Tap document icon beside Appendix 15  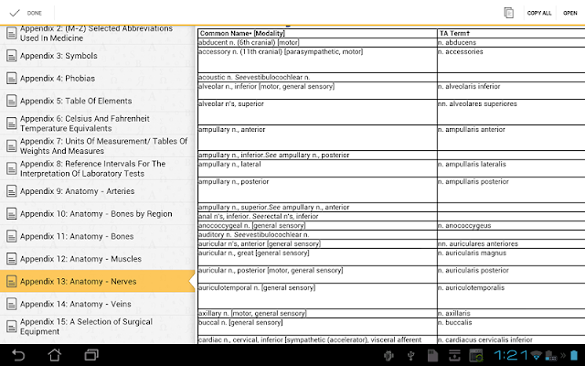(12, 327)
